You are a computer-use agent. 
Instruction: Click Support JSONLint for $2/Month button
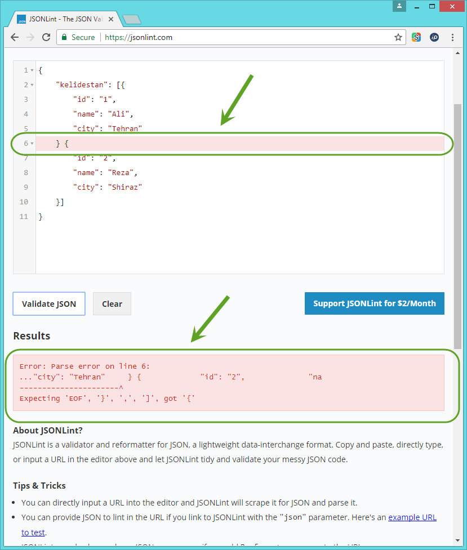tap(374, 303)
